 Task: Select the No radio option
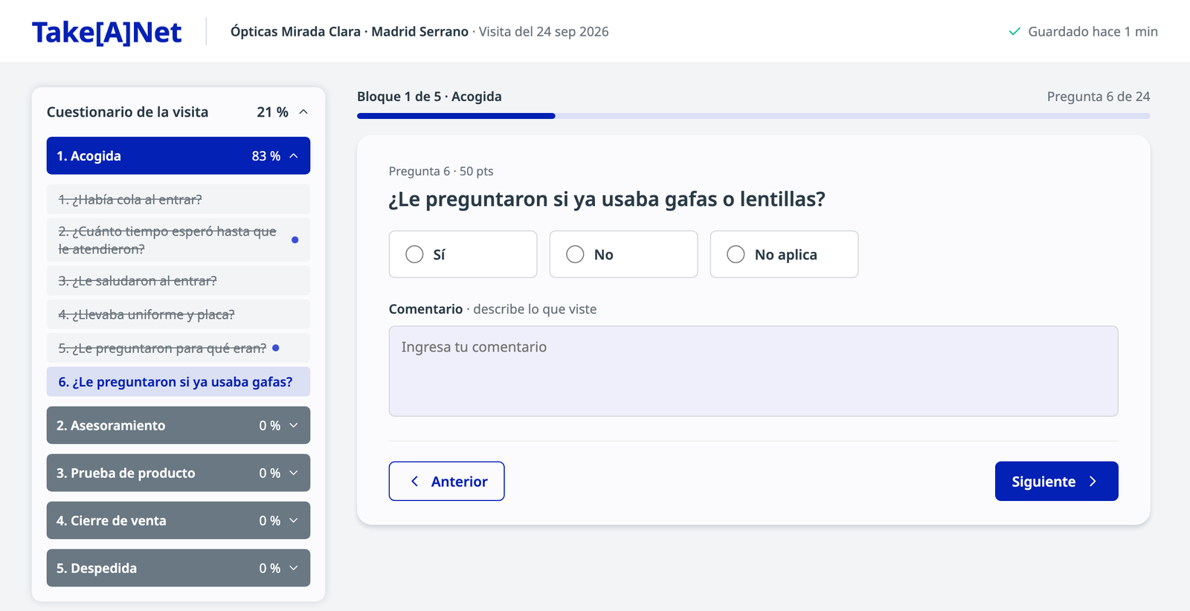pos(623,254)
